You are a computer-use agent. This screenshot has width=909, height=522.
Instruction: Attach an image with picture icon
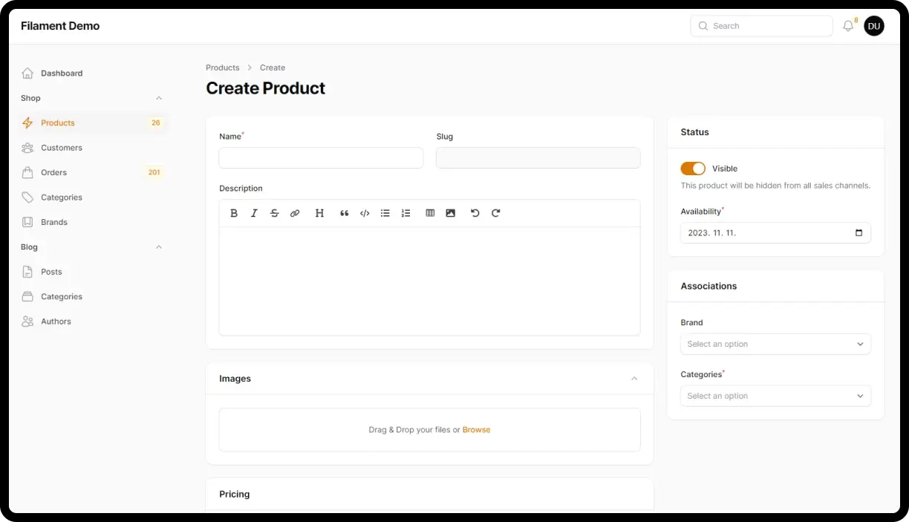pos(451,213)
